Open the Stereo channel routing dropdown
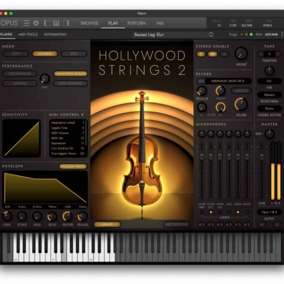This screenshot has width=284, height=284. pyautogui.click(x=269, y=108)
